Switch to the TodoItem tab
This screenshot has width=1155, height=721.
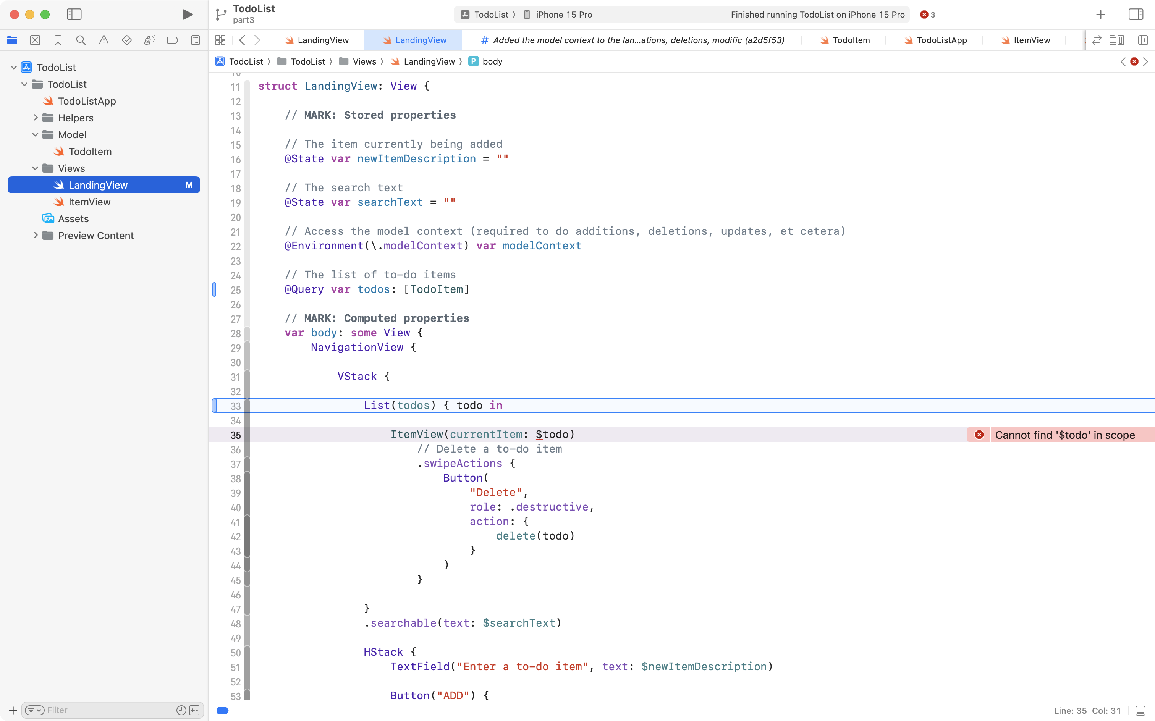851,40
